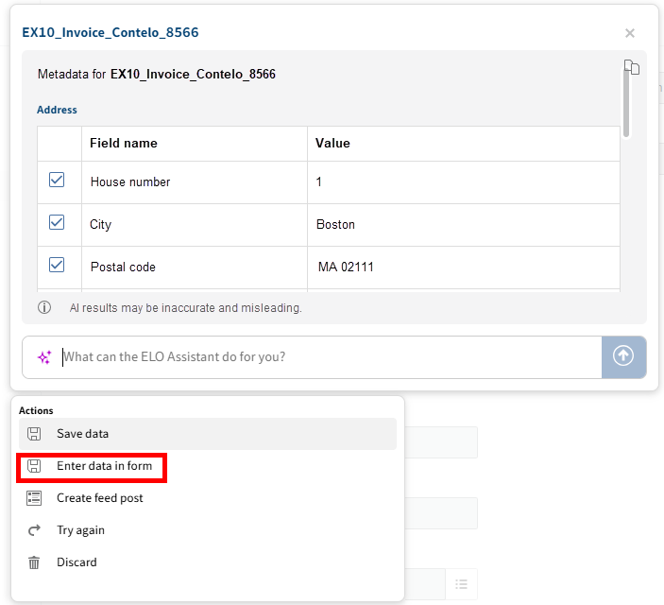Click the feed post list icon

[34, 498]
